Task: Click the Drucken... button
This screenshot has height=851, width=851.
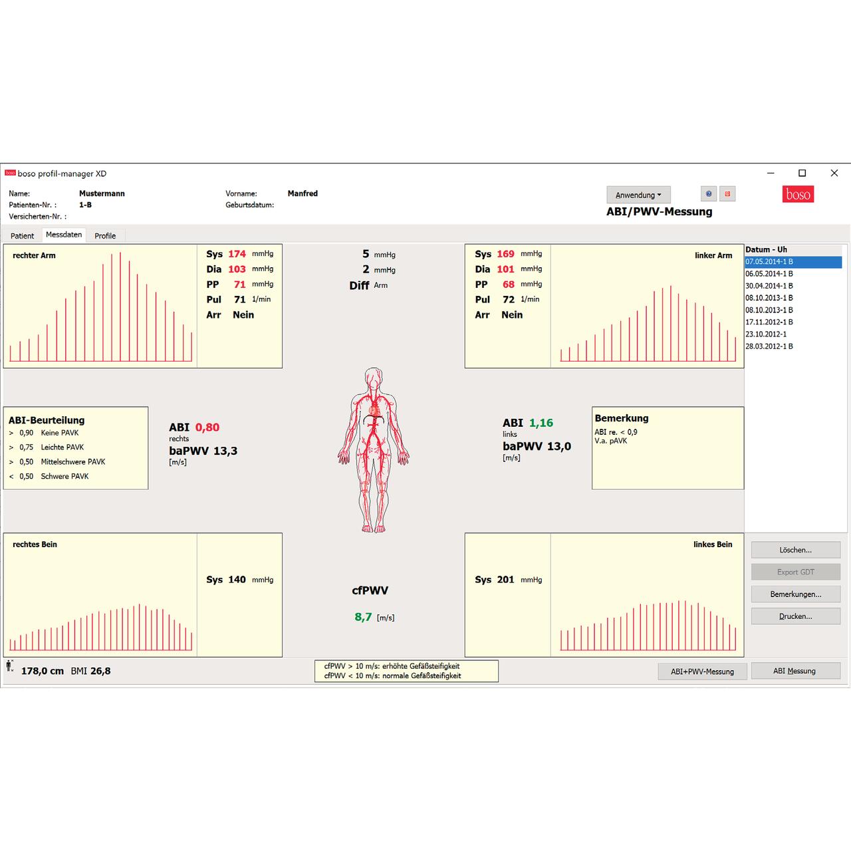Action: (795, 616)
